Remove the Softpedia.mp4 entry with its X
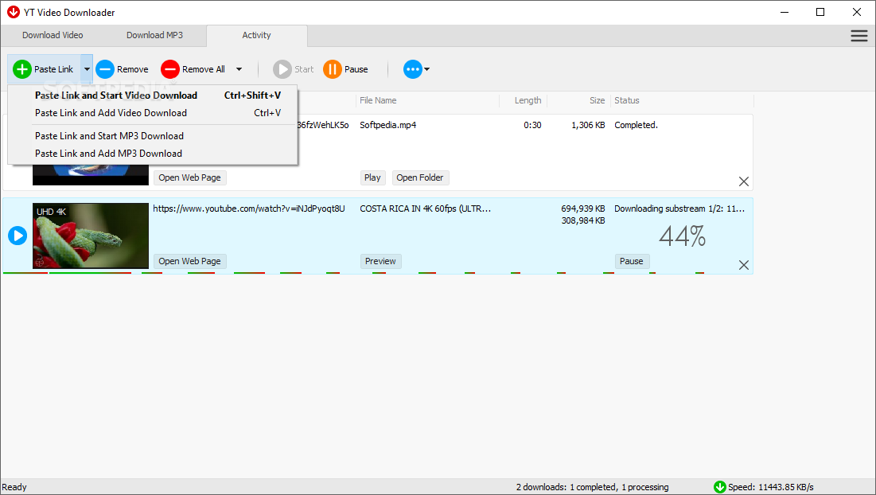This screenshot has width=876, height=495. click(x=744, y=181)
